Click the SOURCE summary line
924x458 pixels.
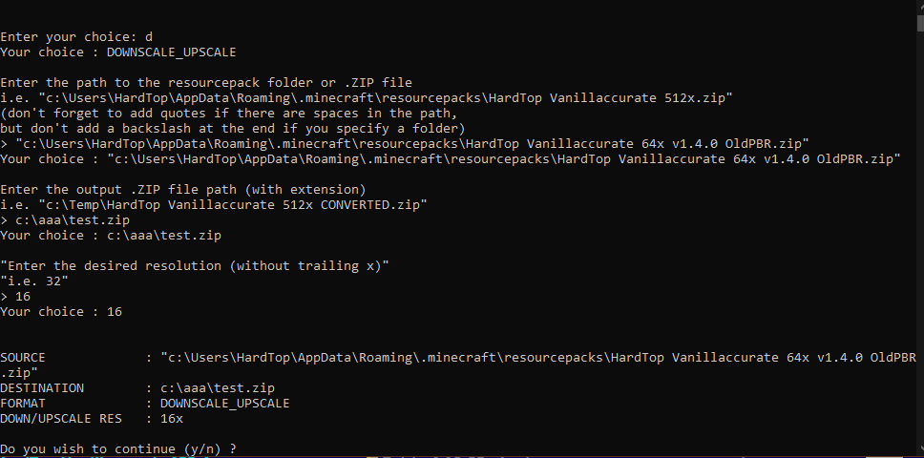coord(458,357)
